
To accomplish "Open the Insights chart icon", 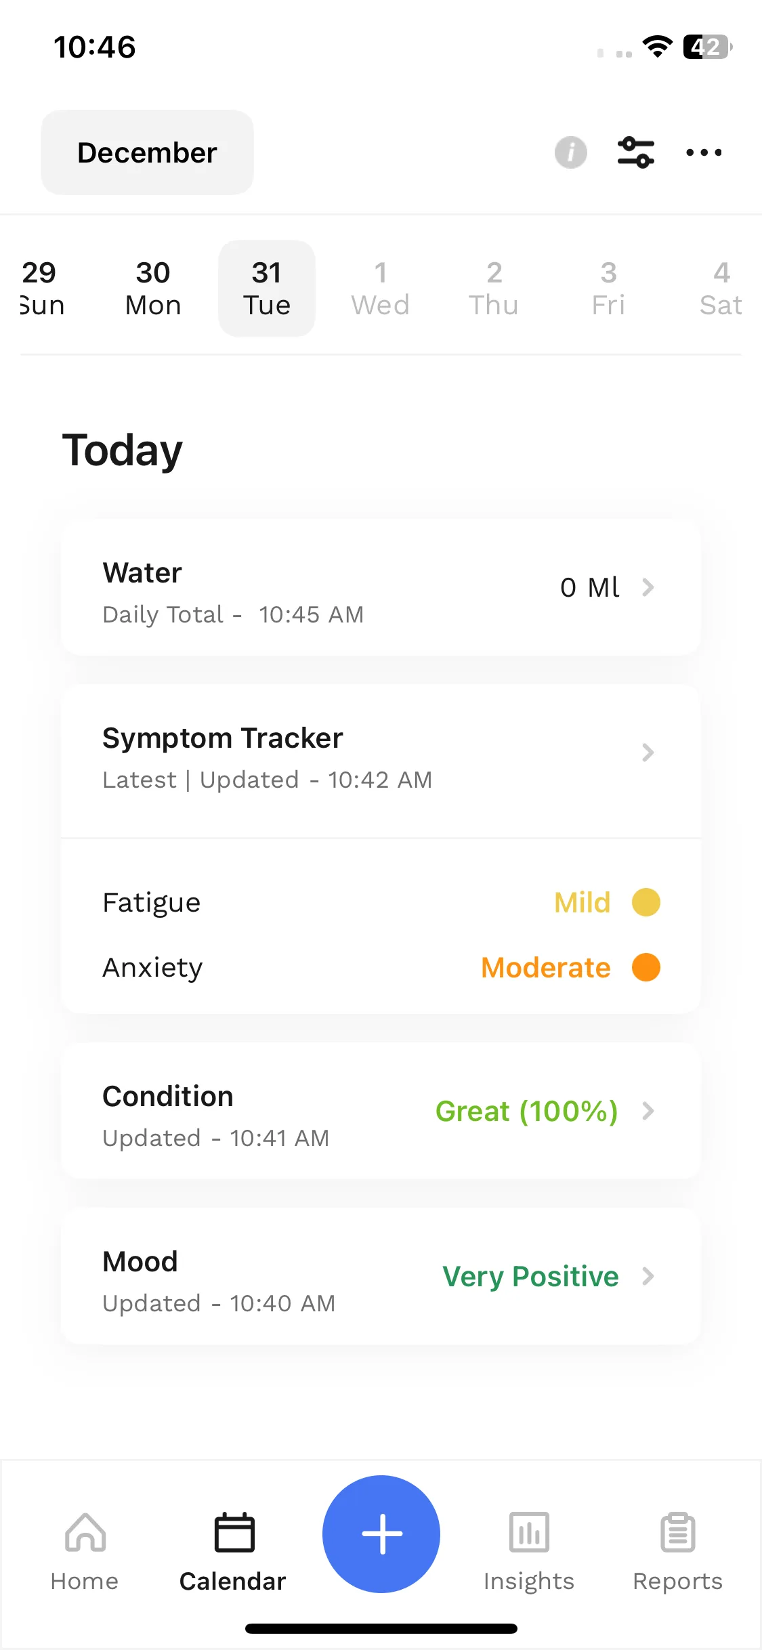I will (x=529, y=1532).
